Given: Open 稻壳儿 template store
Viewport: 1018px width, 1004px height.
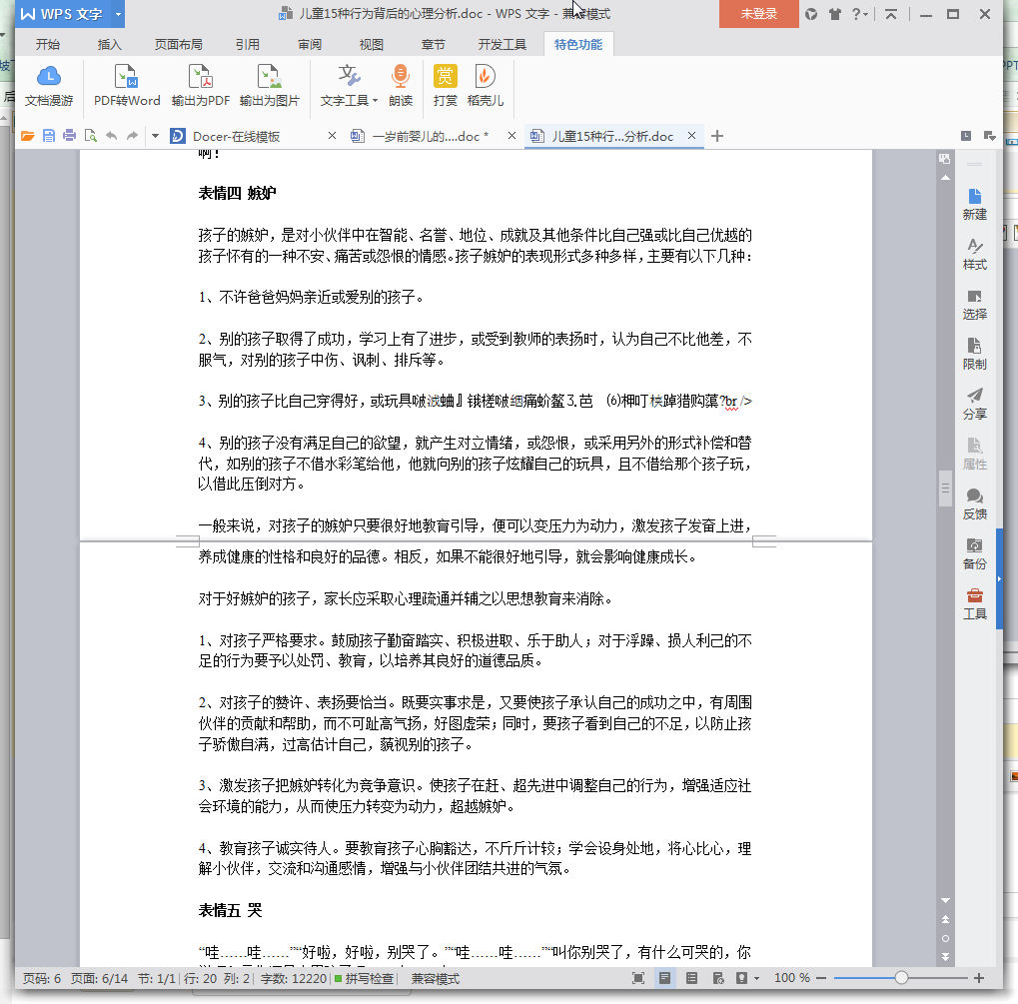Looking at the screenshot, I should click(x=486, y=86).
